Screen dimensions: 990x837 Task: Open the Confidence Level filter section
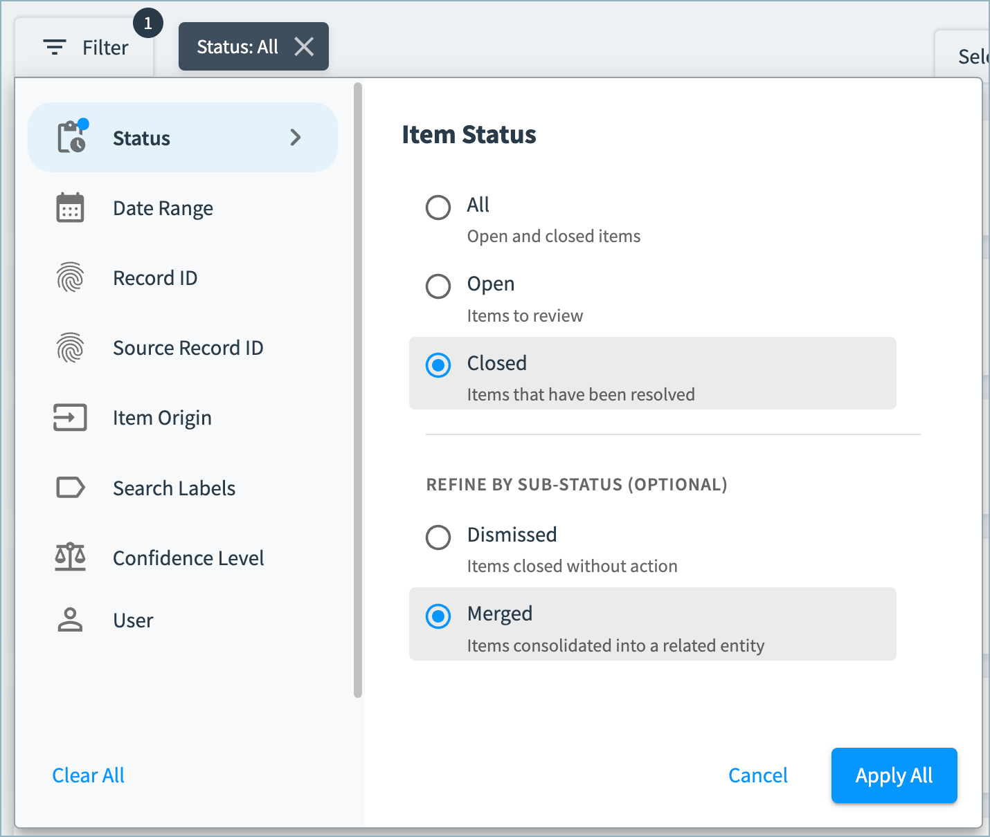183,557
